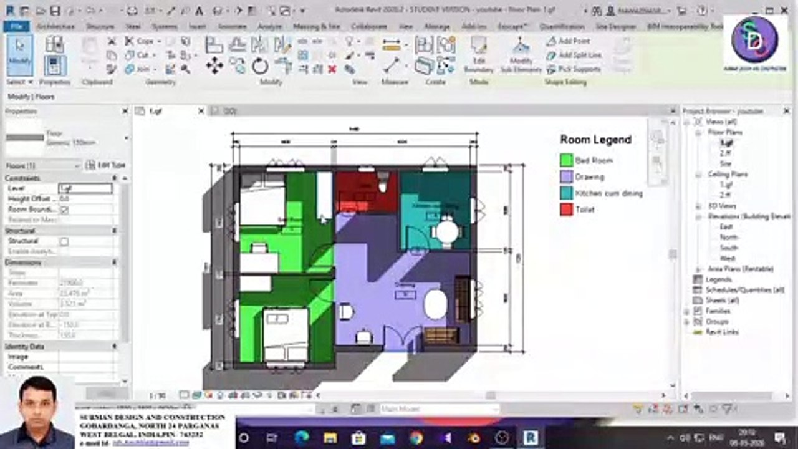
Task: Click the Level input field
Action: (85, 188)
